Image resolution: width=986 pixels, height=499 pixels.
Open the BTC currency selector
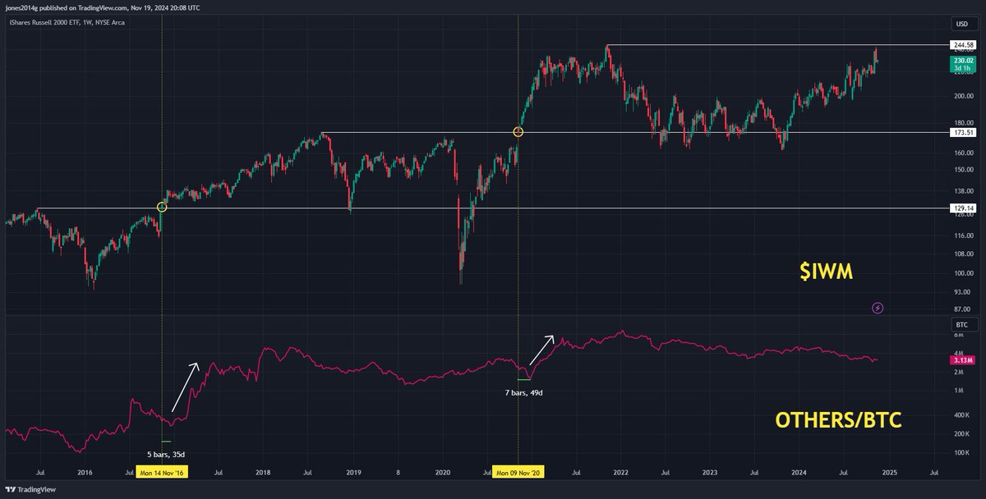click(963, 325)
